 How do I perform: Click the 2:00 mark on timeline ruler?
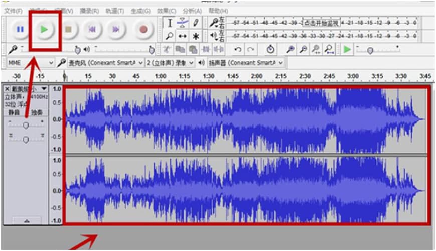(x=257, y=76)
